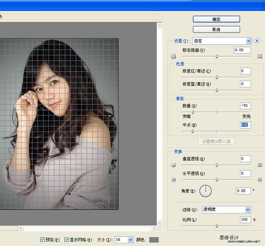The image size is (265, 246).
Task: Toggle the 显示网格 show grid checkbox
Action: [67, 240]
